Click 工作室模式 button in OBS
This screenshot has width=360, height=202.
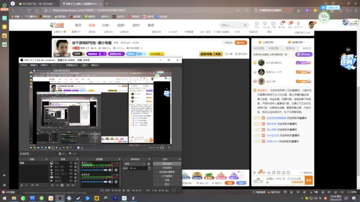pos(167,176)
